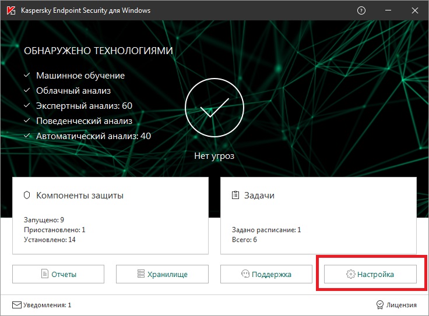Click the ОБНАРУЖЕНО ТЕХНОЛОГИЯМИ heading

(x=99, y=51)
